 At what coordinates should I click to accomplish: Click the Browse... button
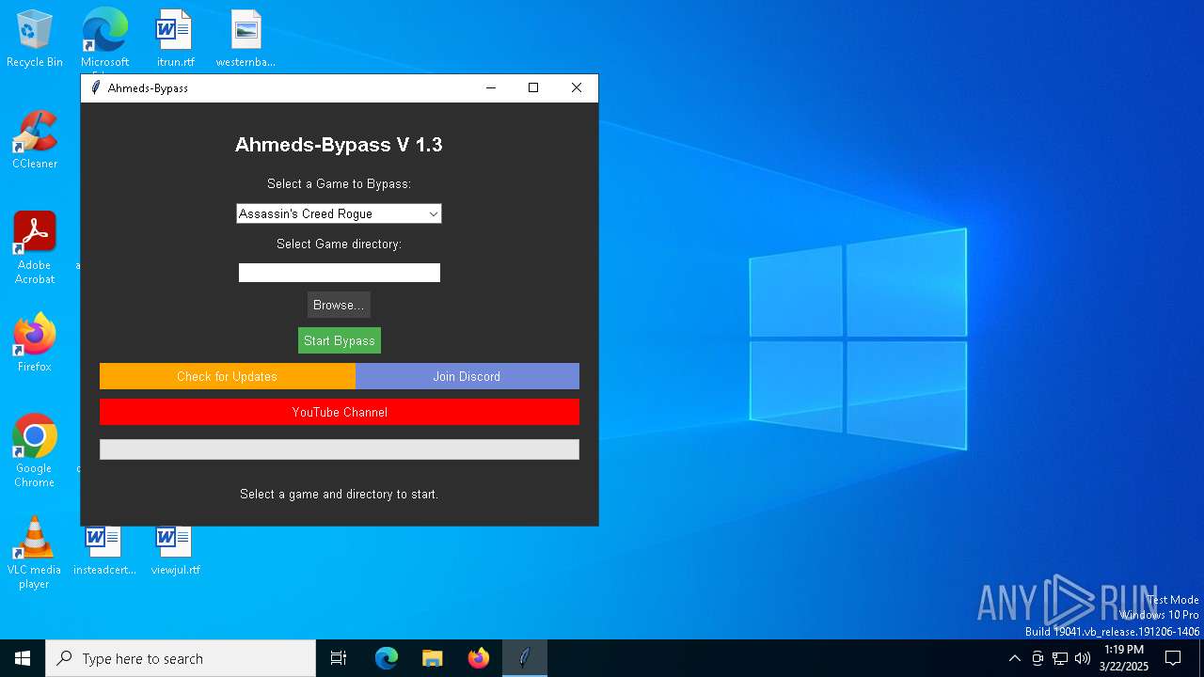pos(339,305)
